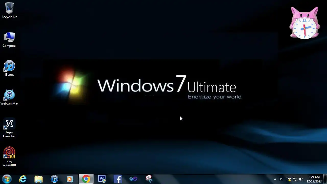
Task: Show hidden system tray icons
Action: click(x=275, y=179)
